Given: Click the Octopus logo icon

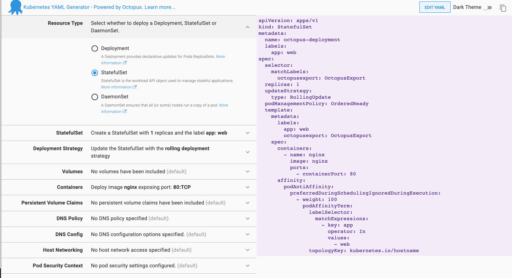Looking at the screenshot, I should point(15,7).
